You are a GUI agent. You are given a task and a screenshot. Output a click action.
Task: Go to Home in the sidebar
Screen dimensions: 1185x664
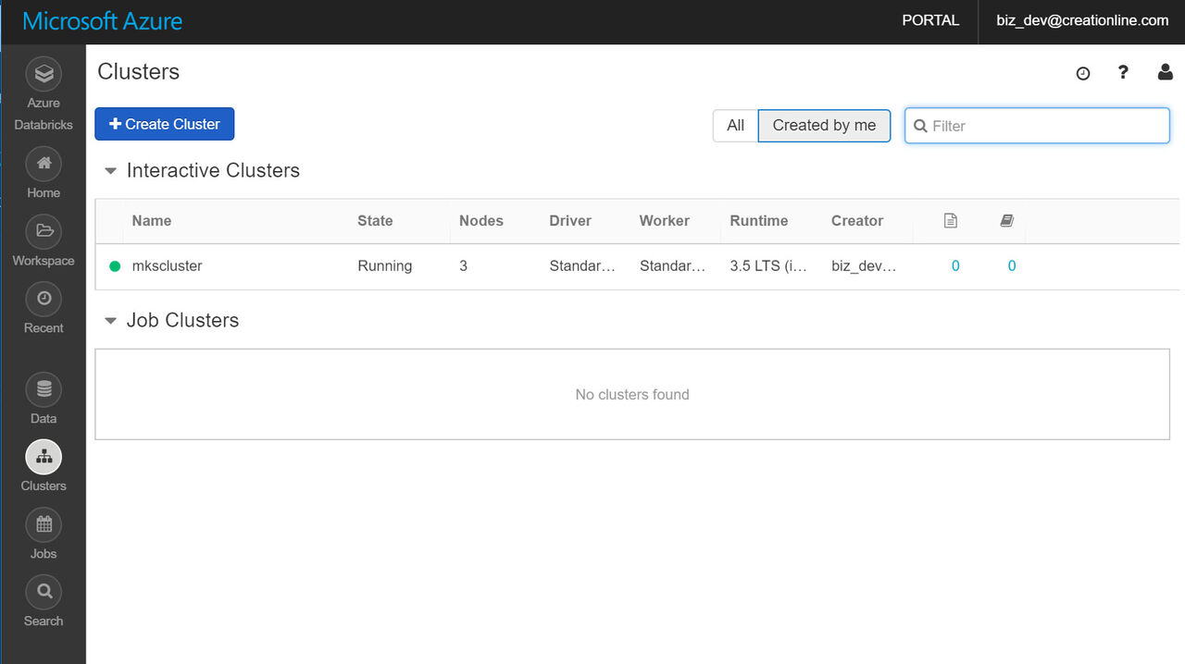(44, 173)
